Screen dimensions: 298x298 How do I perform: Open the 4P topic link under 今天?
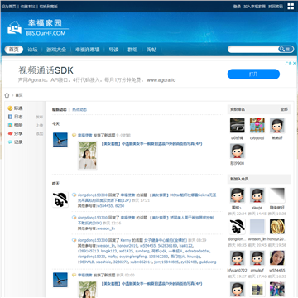point(151,144)
